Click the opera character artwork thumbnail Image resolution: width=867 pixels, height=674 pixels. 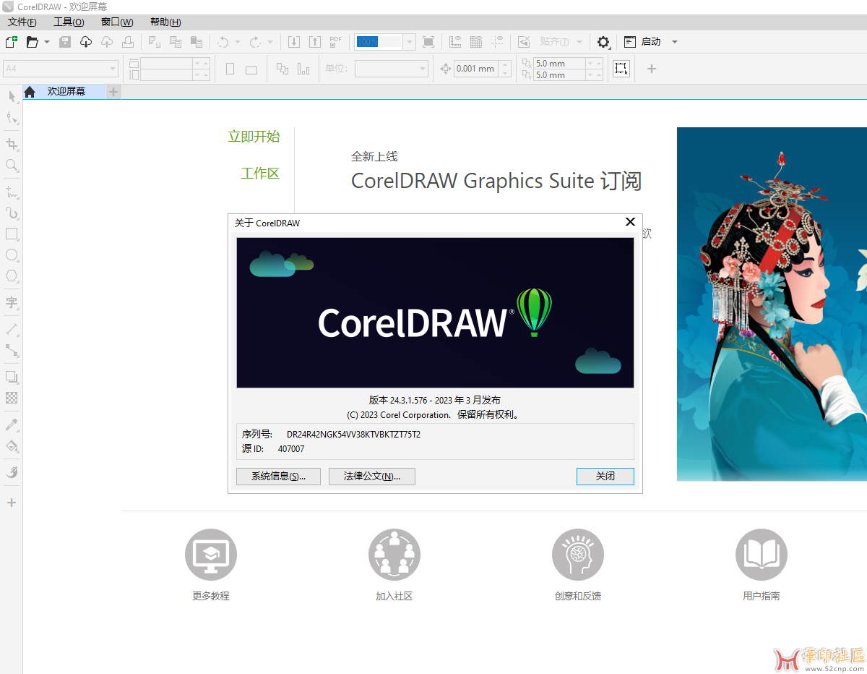click(772, 304)
